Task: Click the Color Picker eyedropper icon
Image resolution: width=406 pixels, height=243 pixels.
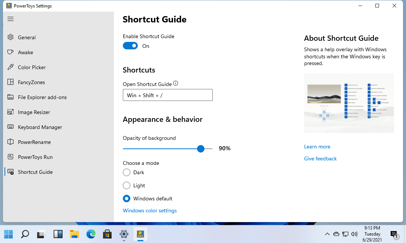Action: [x=10, y=67]
